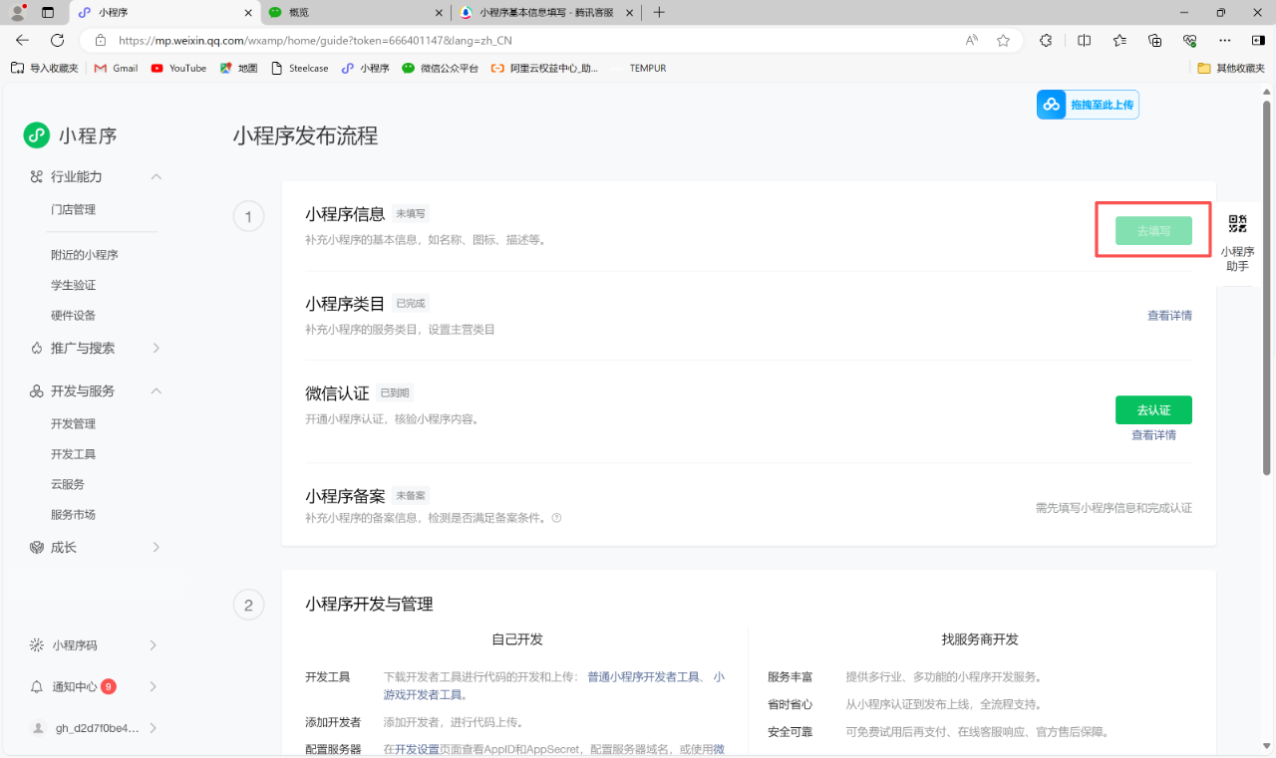Open the 其他收藏夹 bookmarks folder

click(1230, 68)
